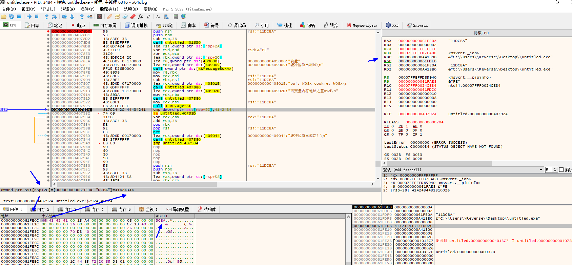
Task: Switch to the 局部变量 tab
Action: click(177, 209)
